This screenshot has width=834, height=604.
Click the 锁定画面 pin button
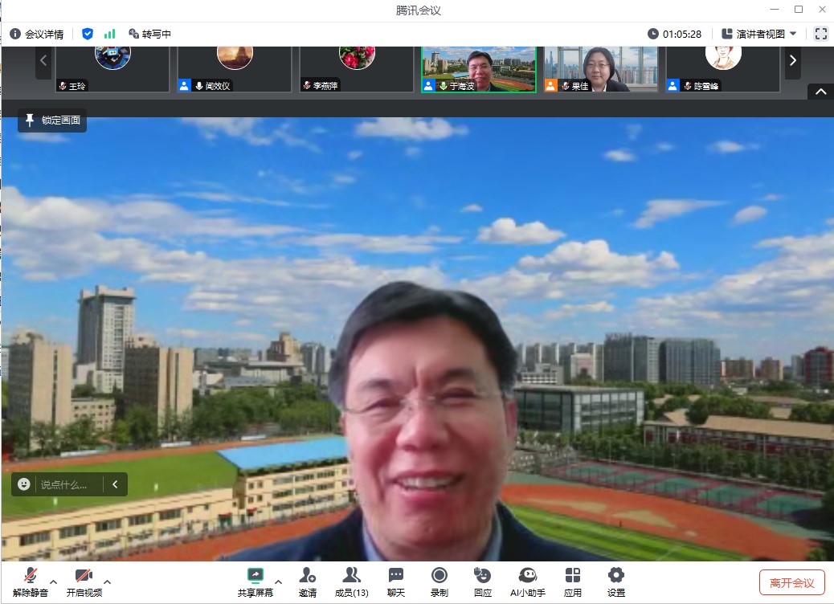(52, 120)
